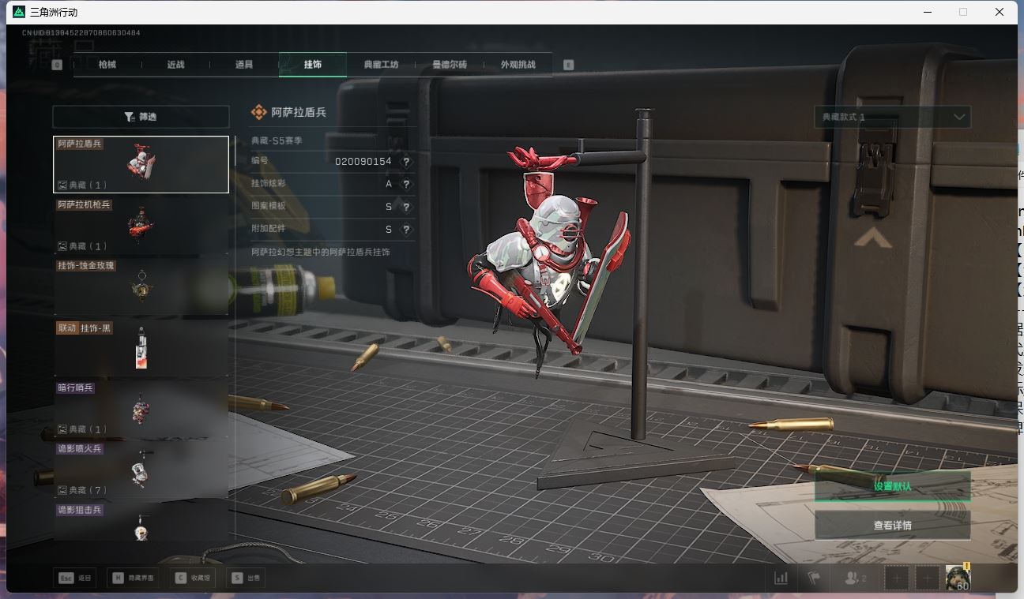This screenshot has width=1024, height=599.
Task: Open the bar chart statistics icon
Action: (x=781, y=578)
